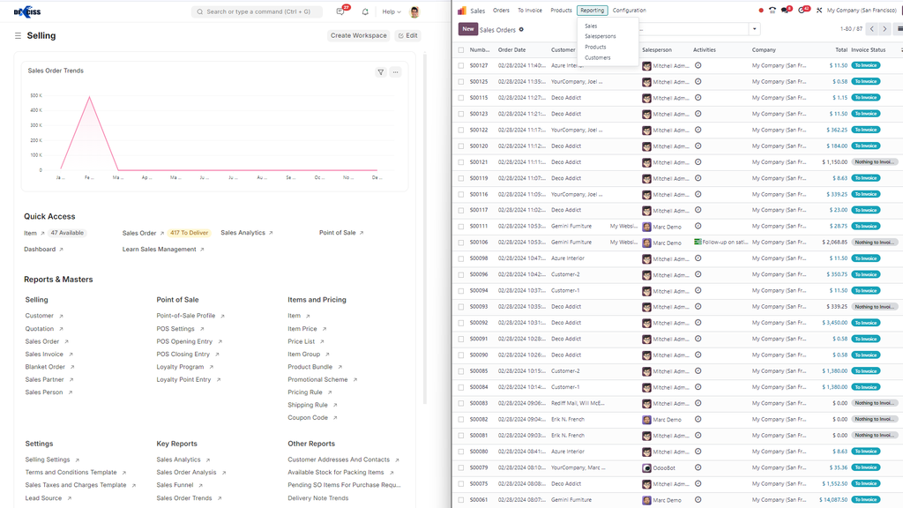The height and width of the screenshot is (508, 903).
Task: Open the user avatar menu in Selling
Action: (414, 11)
